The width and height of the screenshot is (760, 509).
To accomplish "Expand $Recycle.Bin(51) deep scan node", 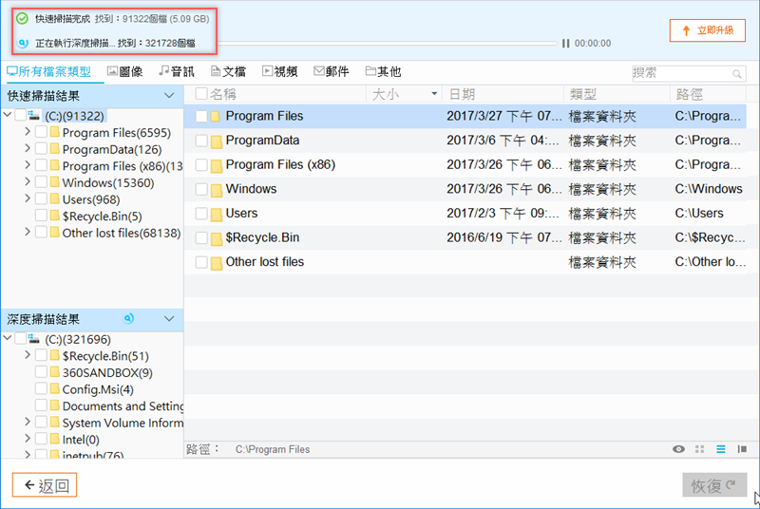I will pyautogui.click(x=28, y=355).
